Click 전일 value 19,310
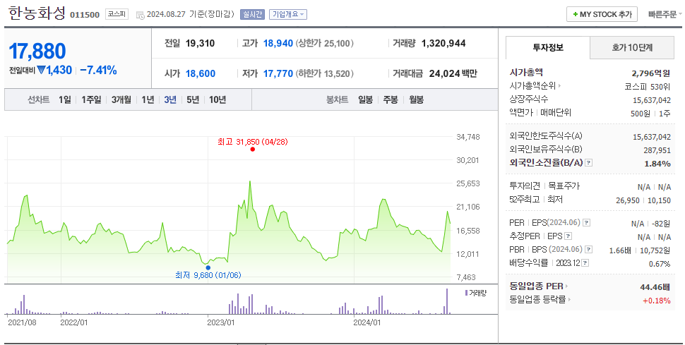This screenshot has height=345, width=685. (x=200, y=43)
